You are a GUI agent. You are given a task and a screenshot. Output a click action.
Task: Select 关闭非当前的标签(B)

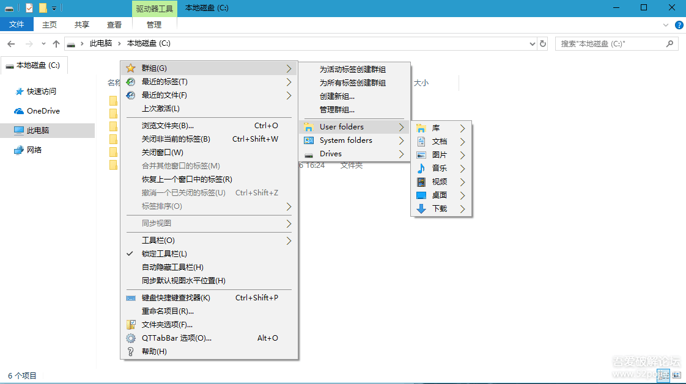point(209,139)
